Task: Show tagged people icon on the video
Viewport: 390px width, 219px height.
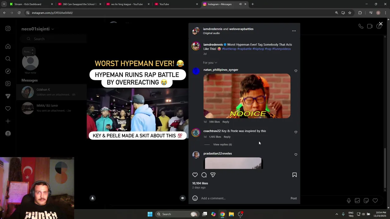Action: pos(93,198)
